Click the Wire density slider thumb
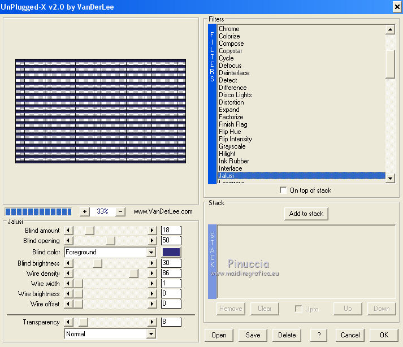This screenshot has height=347, width=403. [x=133, y=273]
